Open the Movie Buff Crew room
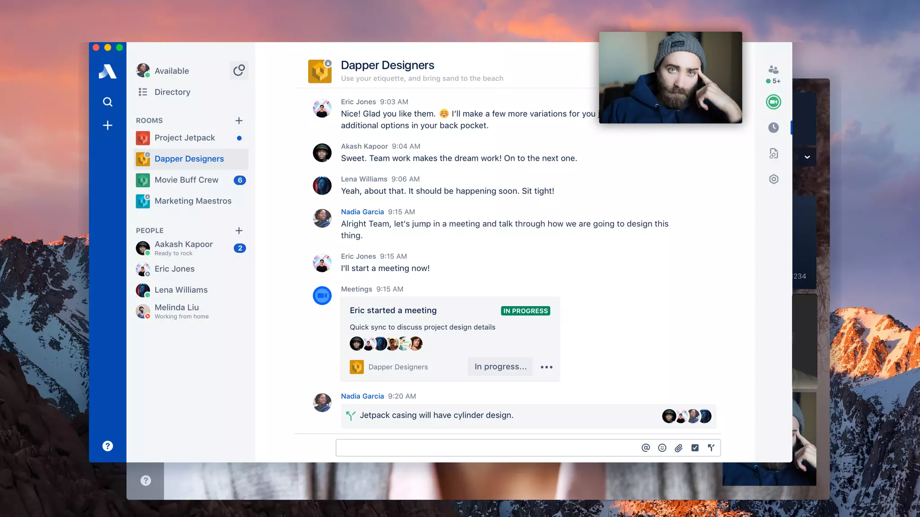 click(x=186, y=180)
